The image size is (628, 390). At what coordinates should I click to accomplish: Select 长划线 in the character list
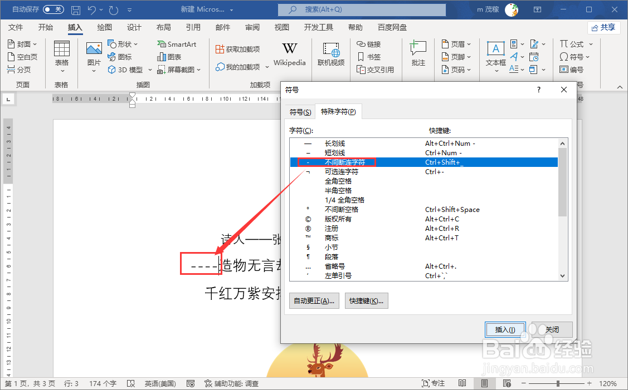pyautogui.click(x=423, y=143)
